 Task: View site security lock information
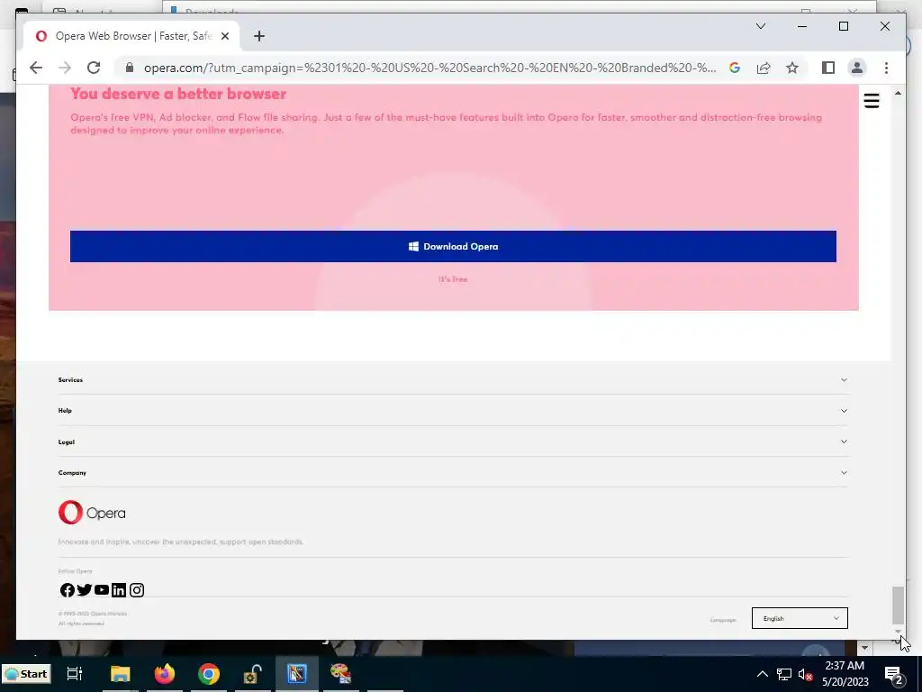click(130, 68)
